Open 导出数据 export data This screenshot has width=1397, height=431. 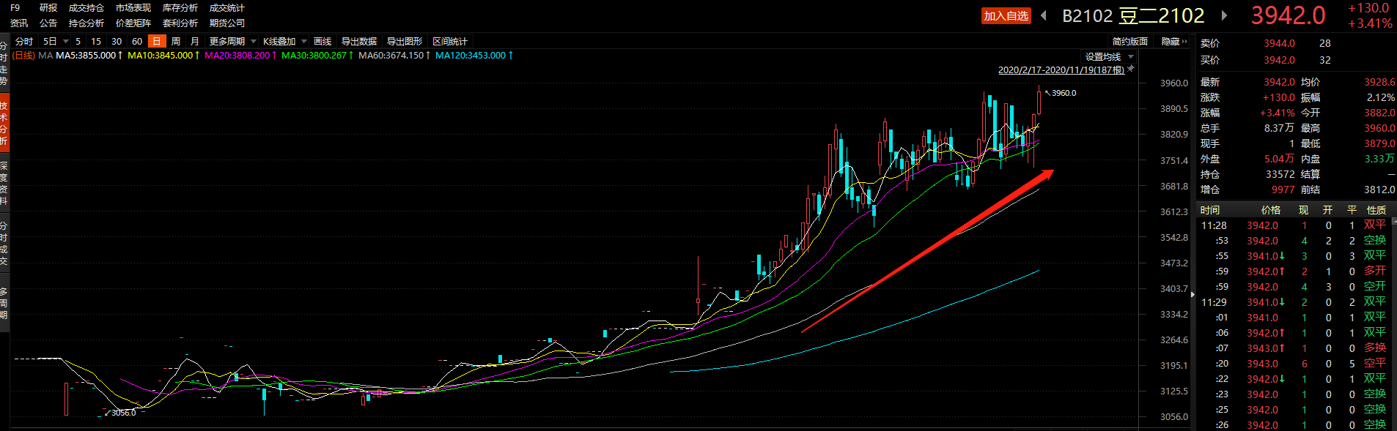[x=359, y=42]
